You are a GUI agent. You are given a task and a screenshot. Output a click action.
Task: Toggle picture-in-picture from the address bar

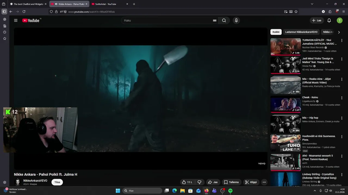pos(286,12)
